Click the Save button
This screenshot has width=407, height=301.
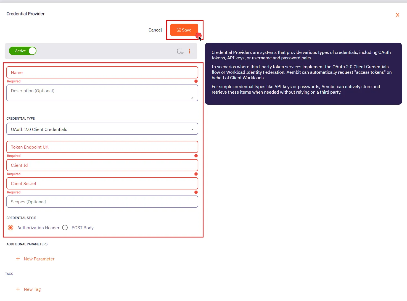tap(184, 30)
